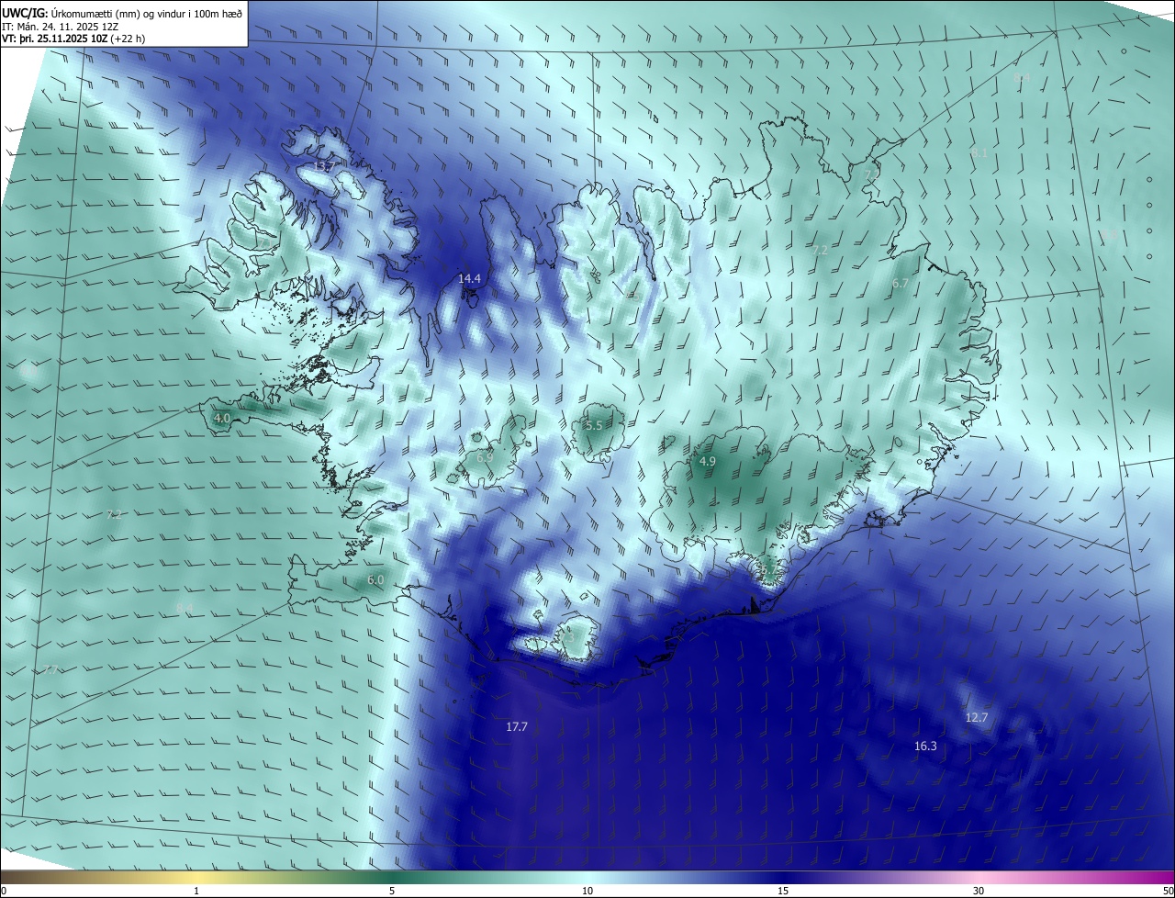This screenshot has width=1175, height=898.
Task: Click the 13.7 value in the Westfjords
Action: [x=324, y=166]
